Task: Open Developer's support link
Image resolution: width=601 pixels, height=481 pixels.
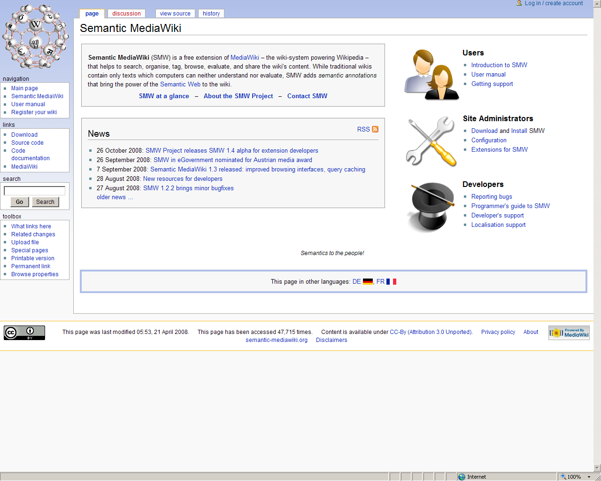Action: pyautogui.click(x=498, y=216)
